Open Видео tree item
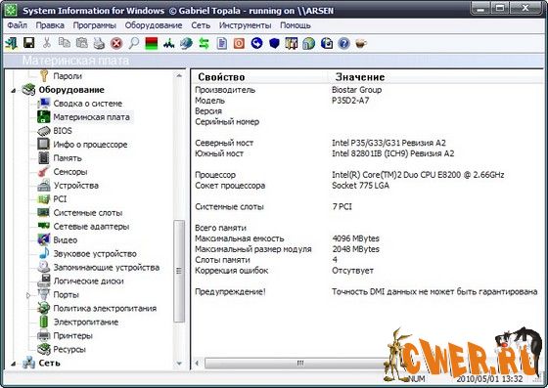548x388 pixels. (65, 240)
